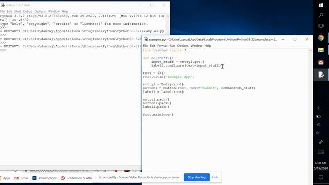Click the 'input_stuff = entry1.get()' line
Screen dimensions: 329x185
[177, 62]
